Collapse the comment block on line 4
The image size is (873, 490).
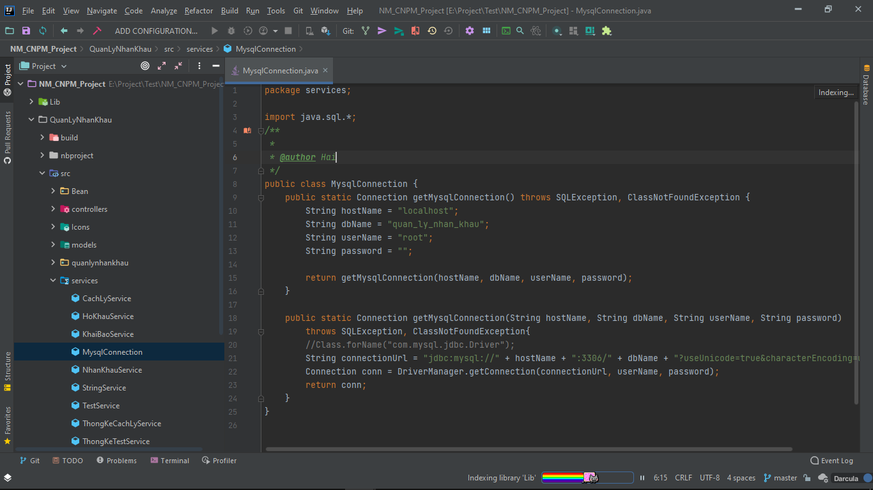261,131
